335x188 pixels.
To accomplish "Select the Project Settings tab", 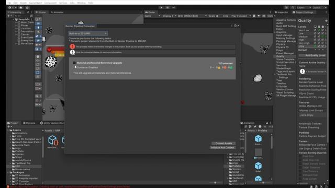I will (303, 12).
